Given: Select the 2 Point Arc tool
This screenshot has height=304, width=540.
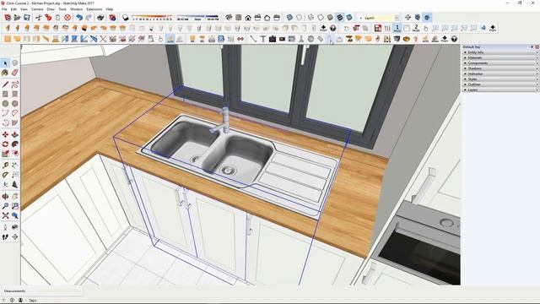Looking at the screenshot, I should pos(15,113).
